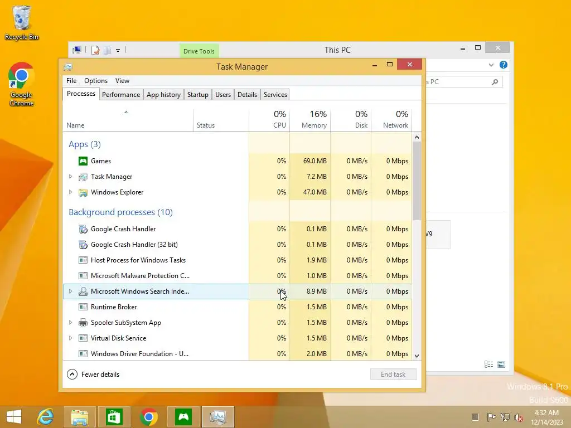
Task: Switch This PC to details view icon
Action: [488, 364]
